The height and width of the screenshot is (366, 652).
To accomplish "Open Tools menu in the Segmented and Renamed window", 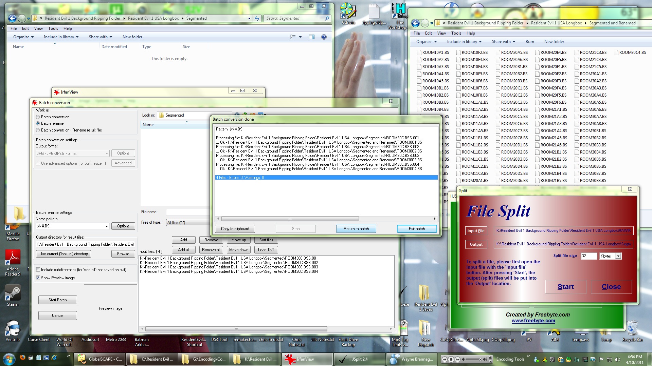I will pos(456,33).
